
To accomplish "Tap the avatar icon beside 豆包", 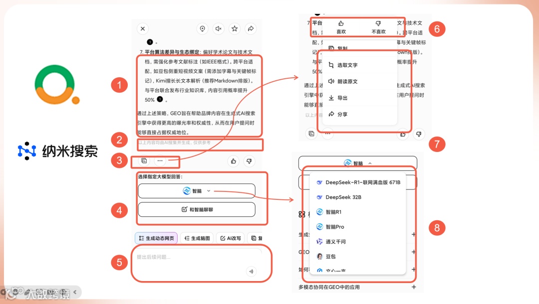I will coord(320,256).
